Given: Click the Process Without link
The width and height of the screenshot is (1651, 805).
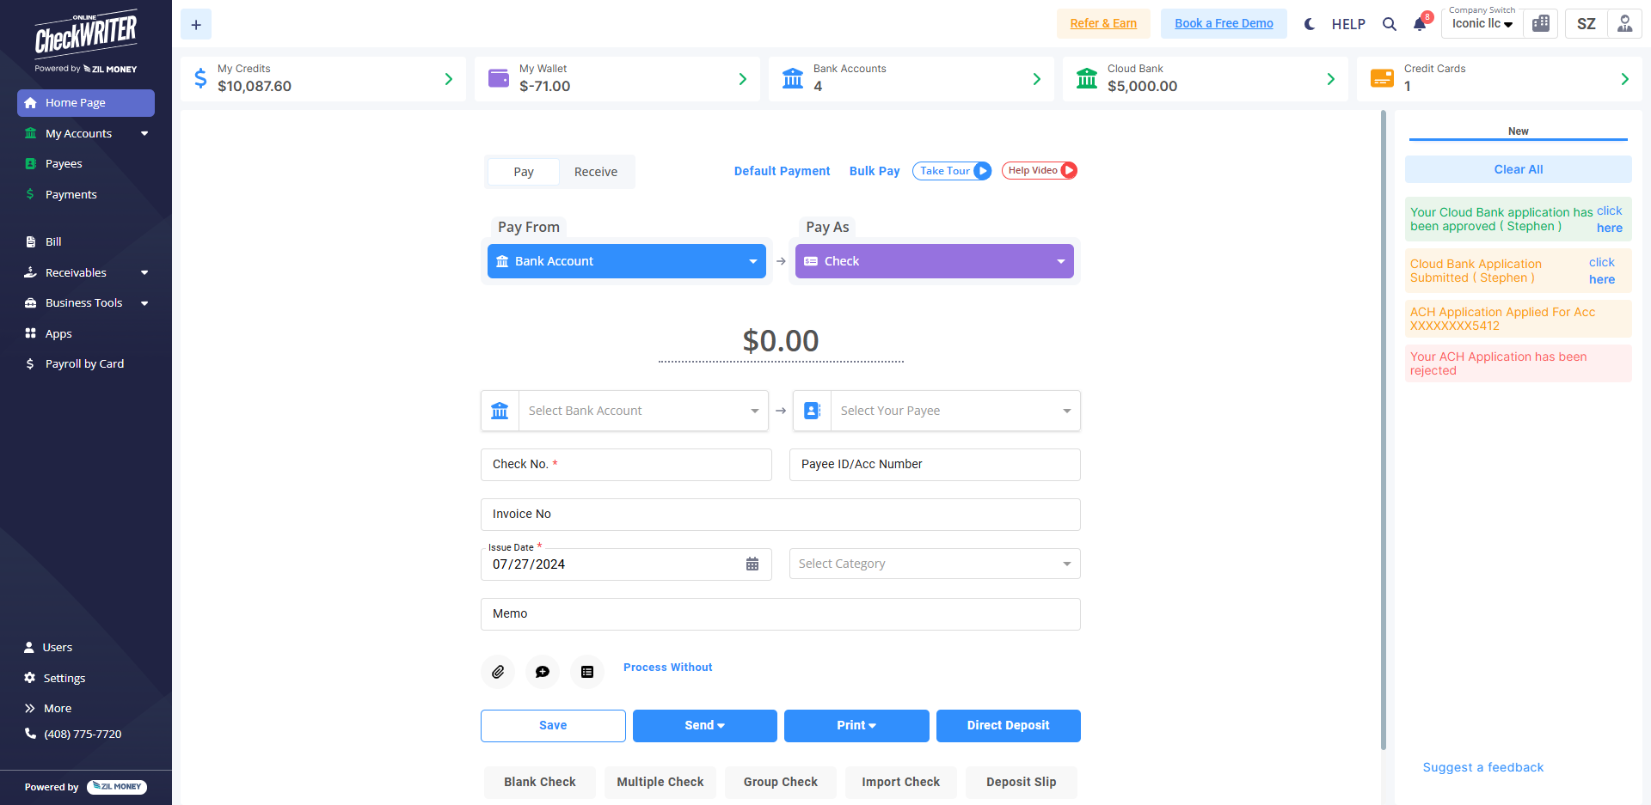Looking at the screenshot, I should point(667,668).
